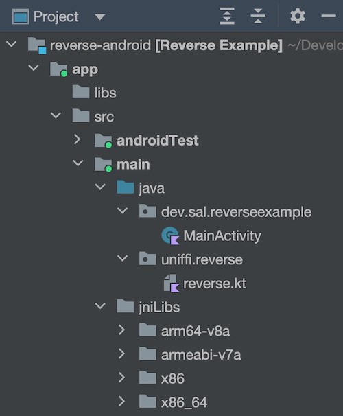Open the Project view type dropdown
Viewport: 343px width, 416px height.
tap(100, 17)
